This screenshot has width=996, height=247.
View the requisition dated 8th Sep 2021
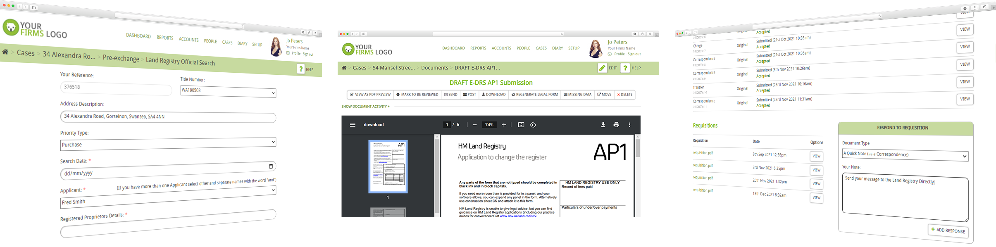coord(816,157)
